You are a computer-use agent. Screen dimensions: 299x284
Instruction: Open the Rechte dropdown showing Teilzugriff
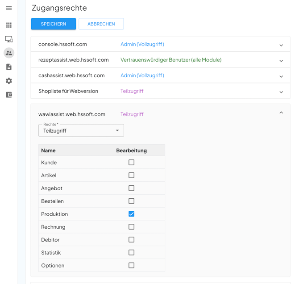[81, 131]
